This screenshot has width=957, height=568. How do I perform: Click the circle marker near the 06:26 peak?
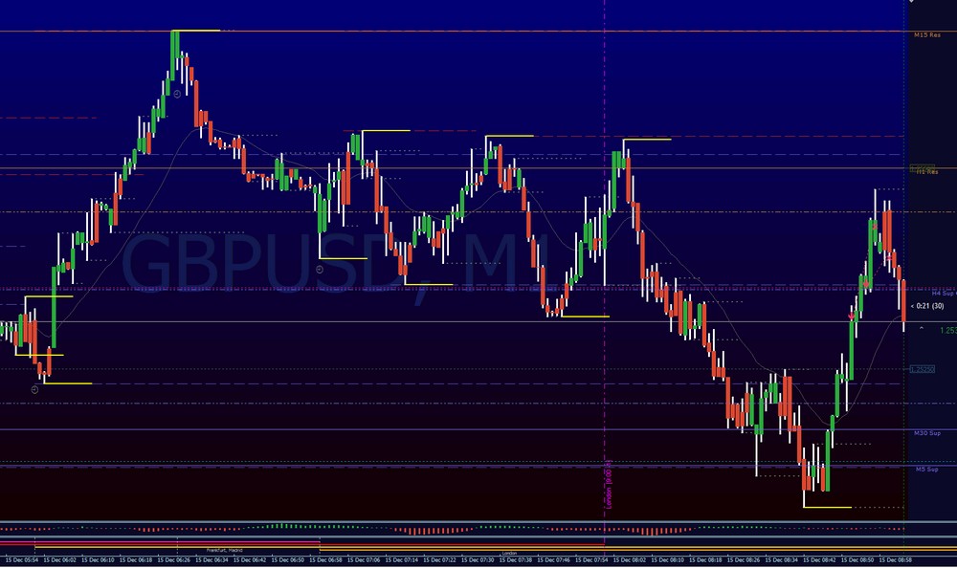pos(177,94)
